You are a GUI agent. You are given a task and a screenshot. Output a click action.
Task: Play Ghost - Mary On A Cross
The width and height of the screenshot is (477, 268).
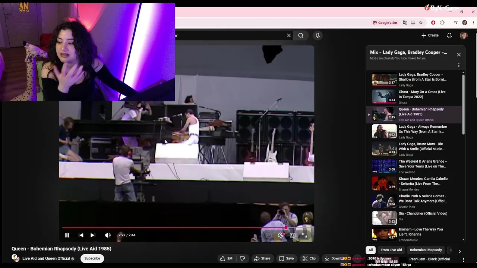pos(414,97)
